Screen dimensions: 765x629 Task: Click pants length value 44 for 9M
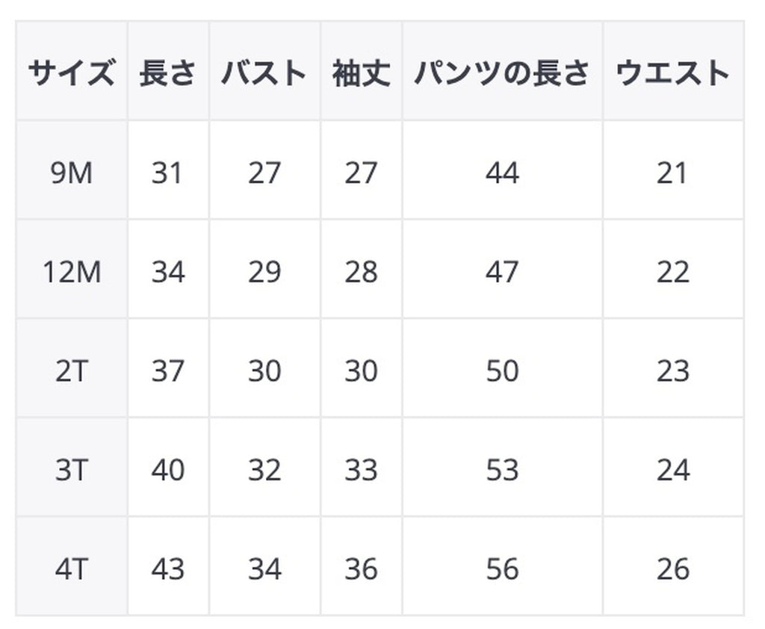[x=501, y=173]
